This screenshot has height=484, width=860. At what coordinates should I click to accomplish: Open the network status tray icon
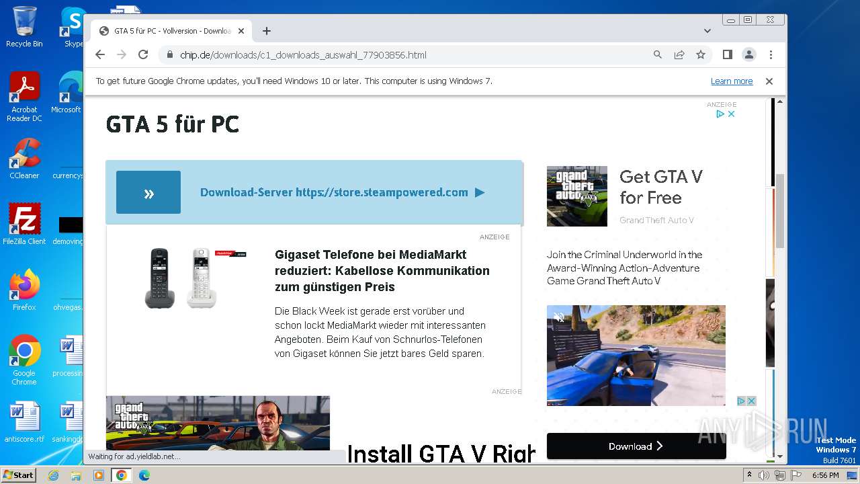click(779, 475)
